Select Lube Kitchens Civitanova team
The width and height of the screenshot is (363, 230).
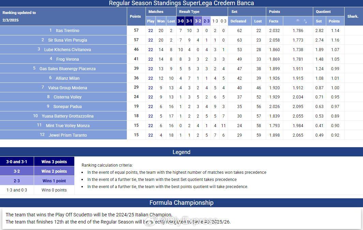67,49
